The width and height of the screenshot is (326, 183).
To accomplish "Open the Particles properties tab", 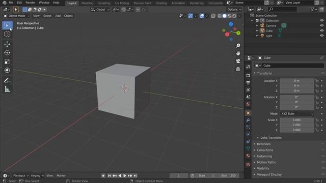I will click(248, 127).
